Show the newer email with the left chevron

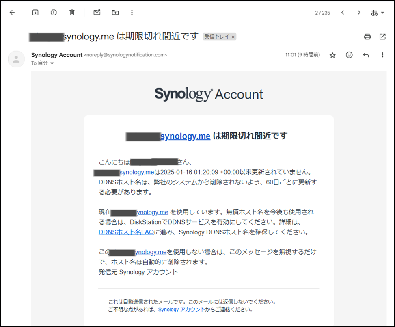[x=343, y=12]
